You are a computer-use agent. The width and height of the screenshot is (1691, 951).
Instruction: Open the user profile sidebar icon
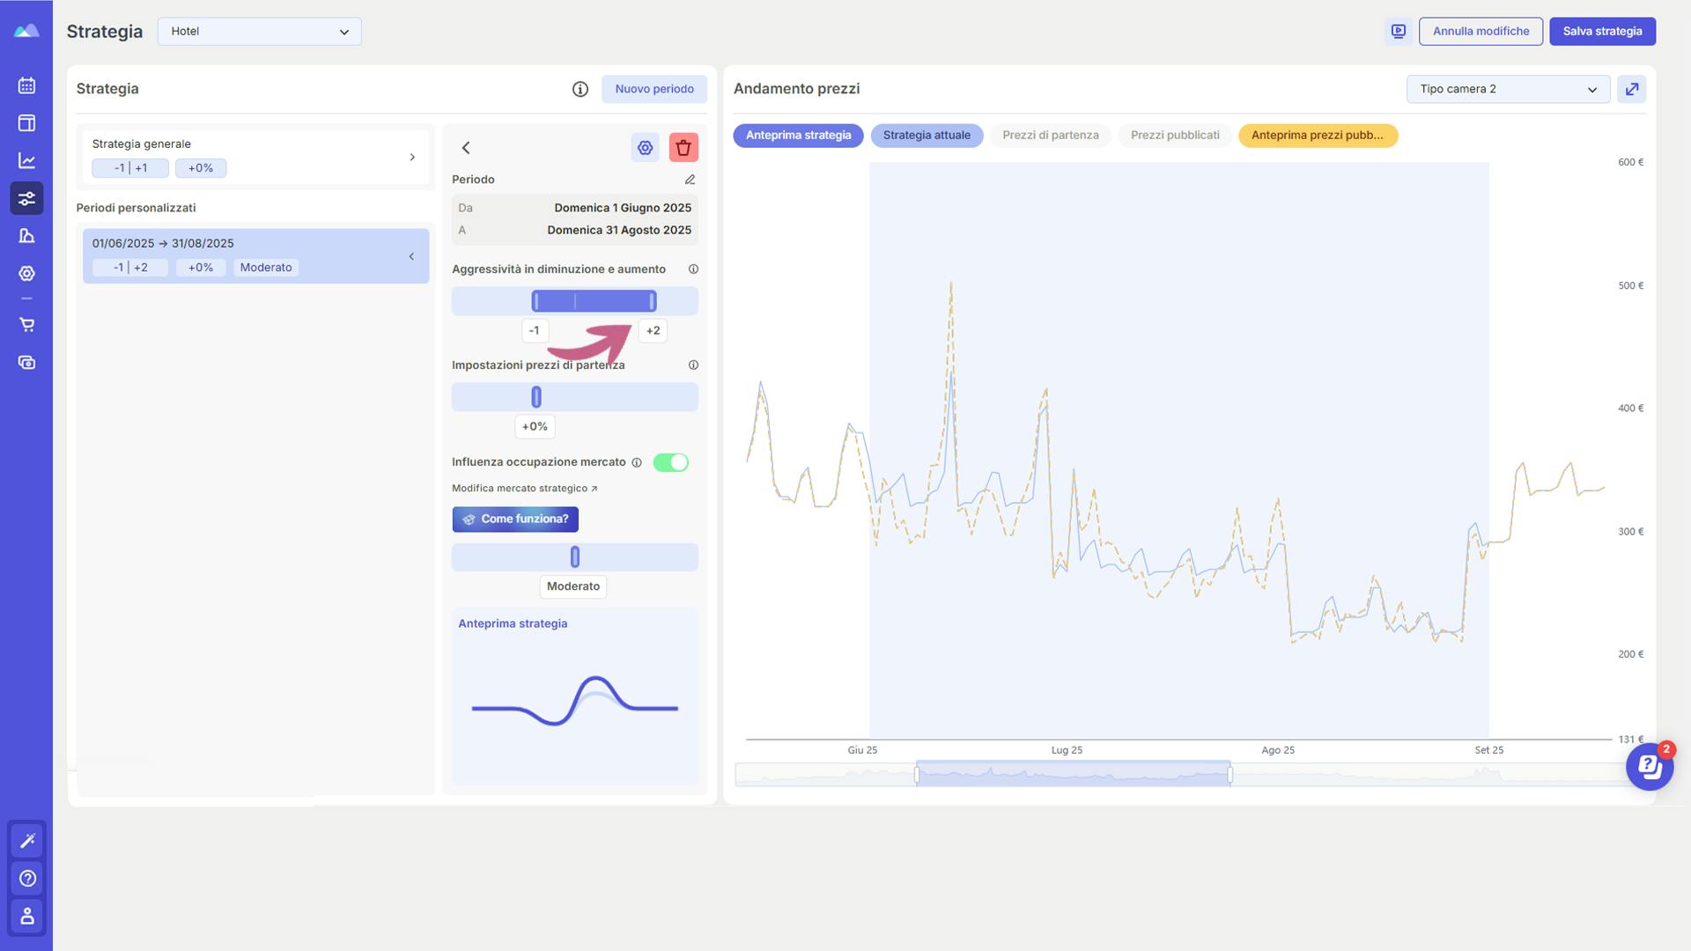tap(27, 916)
